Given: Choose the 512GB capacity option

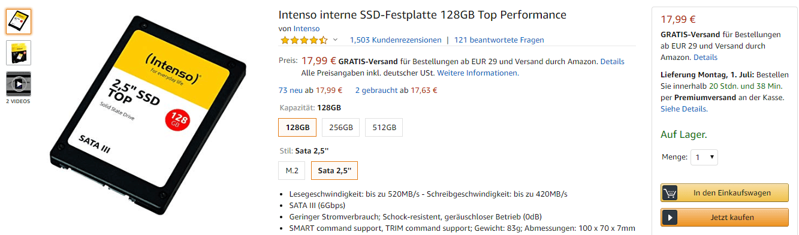Looking at the screenshot, I should tap(384, 128).
